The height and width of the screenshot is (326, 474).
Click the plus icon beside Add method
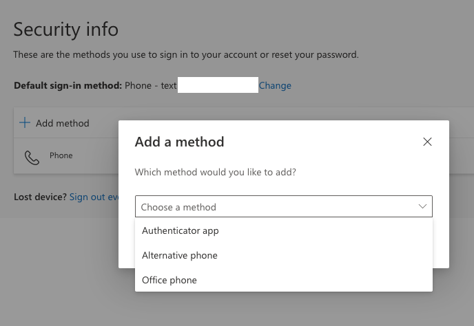click(25, 123)
